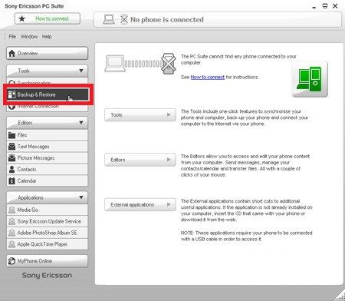Collapse the Tools sidebar section arrow
Screen dimensions: 345x301
(x=81, y=71)
